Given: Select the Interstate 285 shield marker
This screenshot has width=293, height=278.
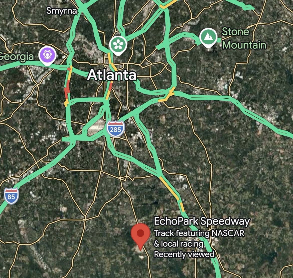Looking at the screenshot, I should click(116, 129).
